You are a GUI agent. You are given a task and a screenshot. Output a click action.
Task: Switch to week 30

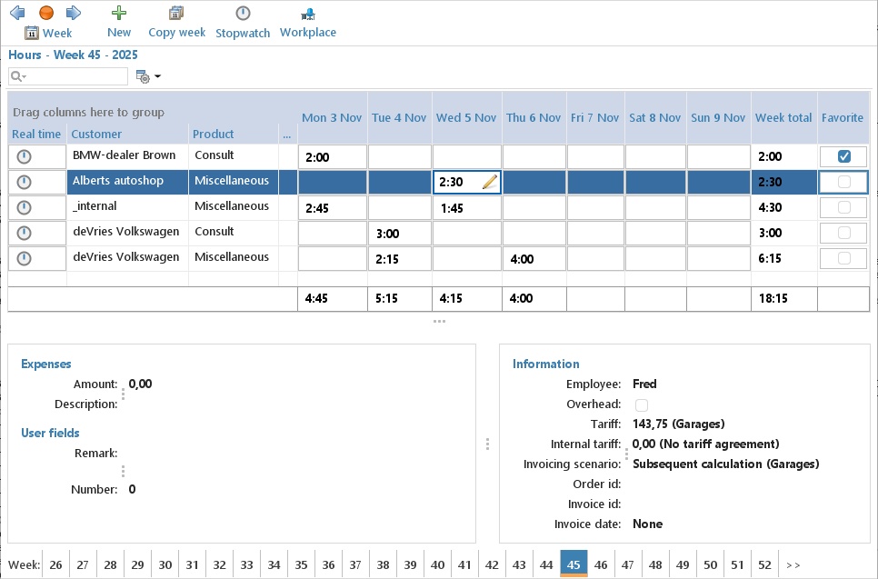pos(165,564)
